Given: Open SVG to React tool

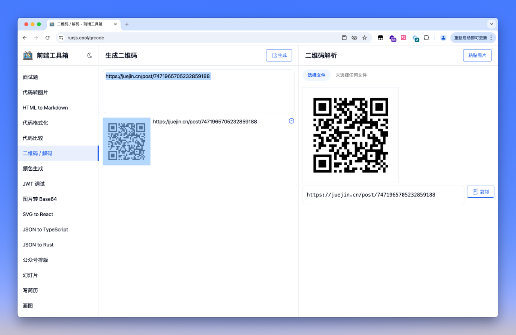Looking at the screenshot, I should pos(58,215).
